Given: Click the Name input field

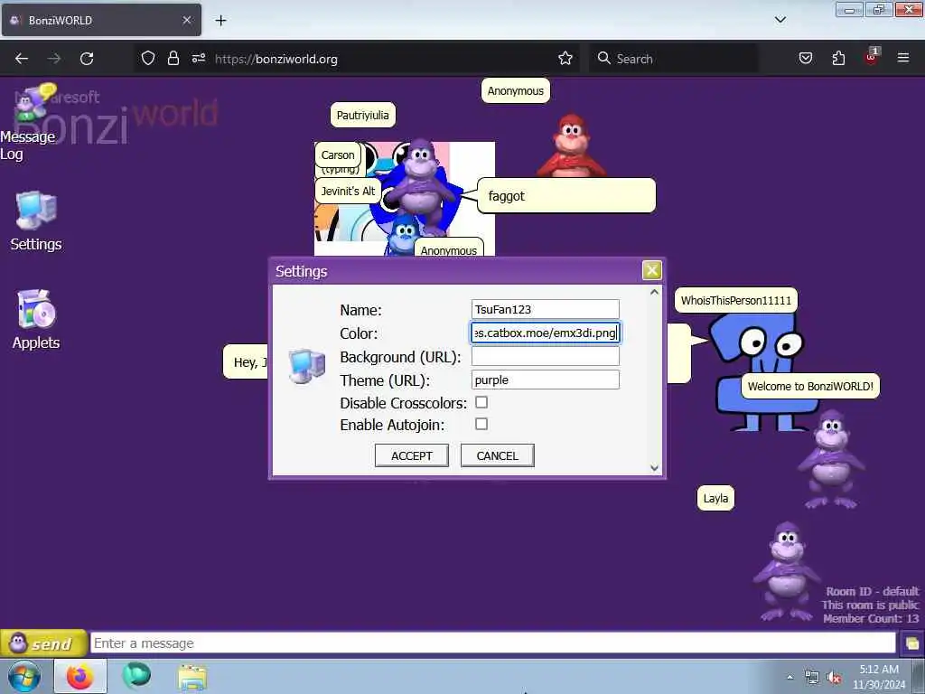Looking at the screenshot, I should point(545,309).
